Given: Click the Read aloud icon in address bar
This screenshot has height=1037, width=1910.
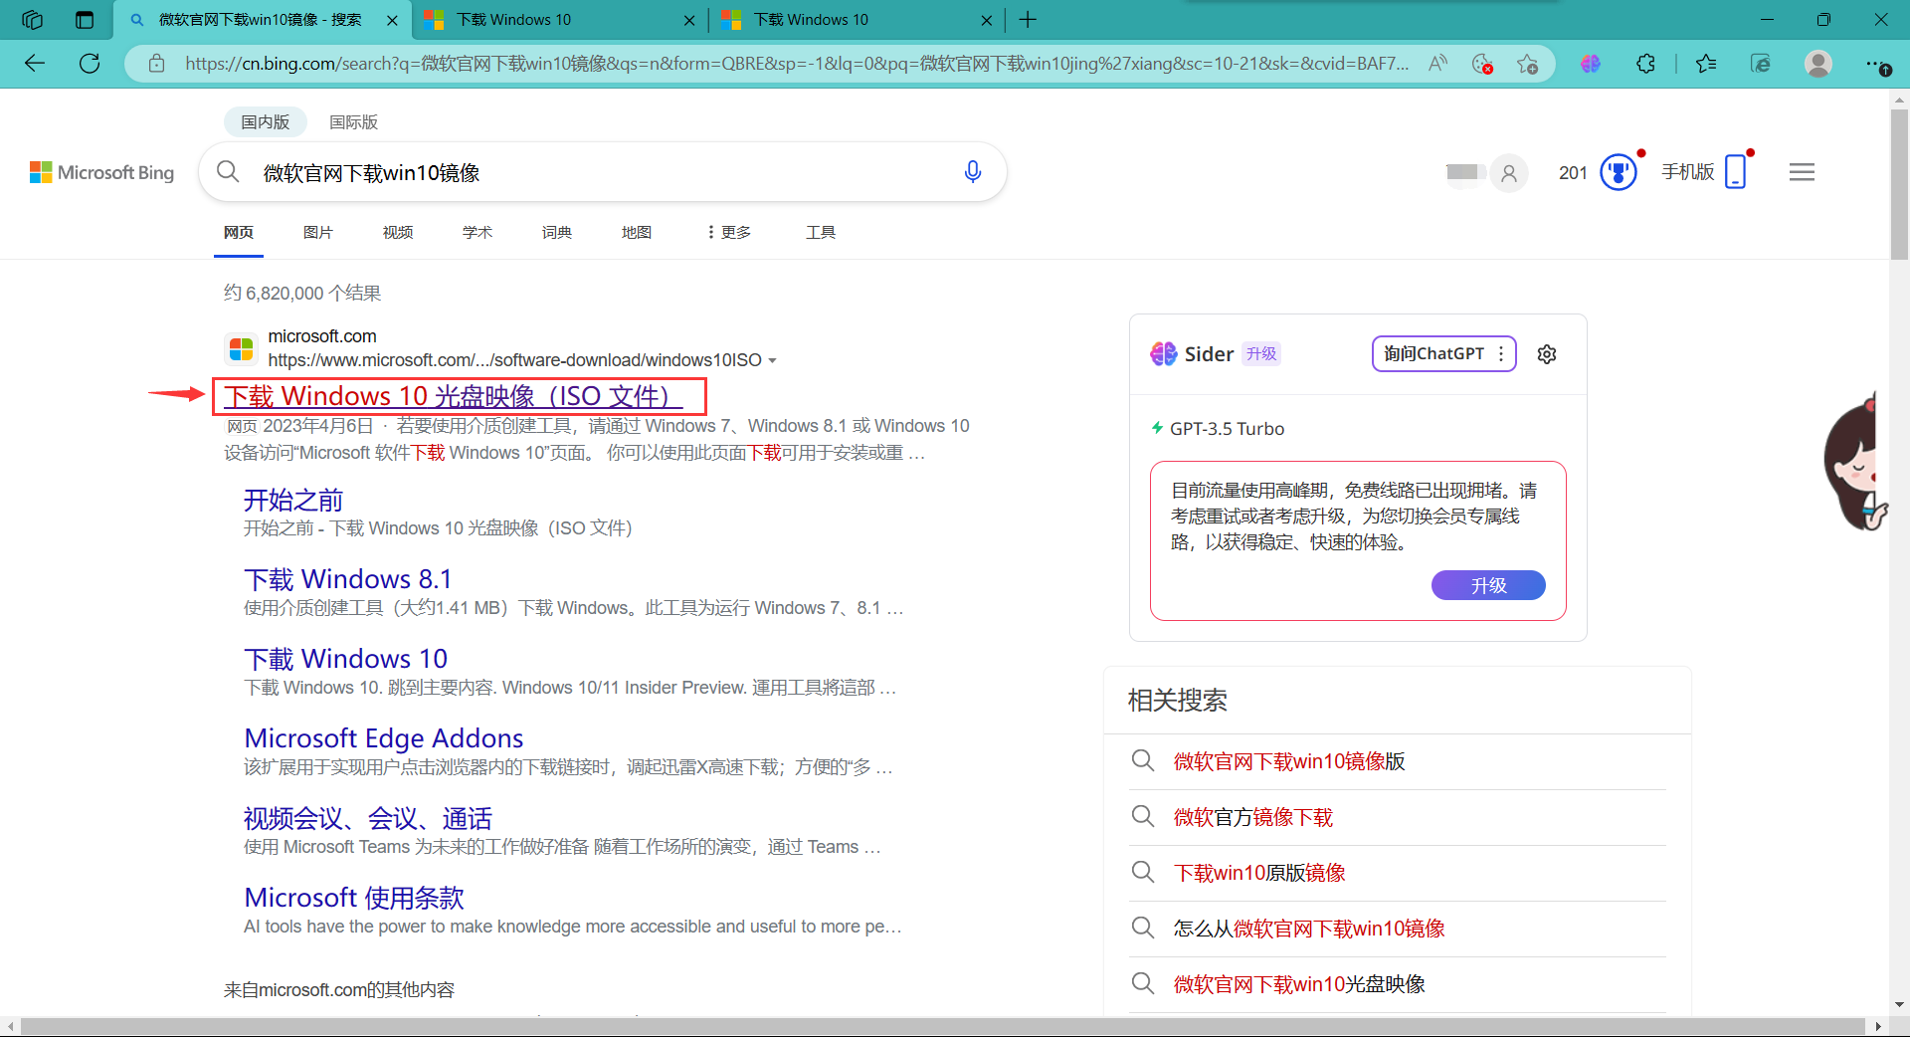Looking at the screenshot, I should click(x=1437, y=64).
